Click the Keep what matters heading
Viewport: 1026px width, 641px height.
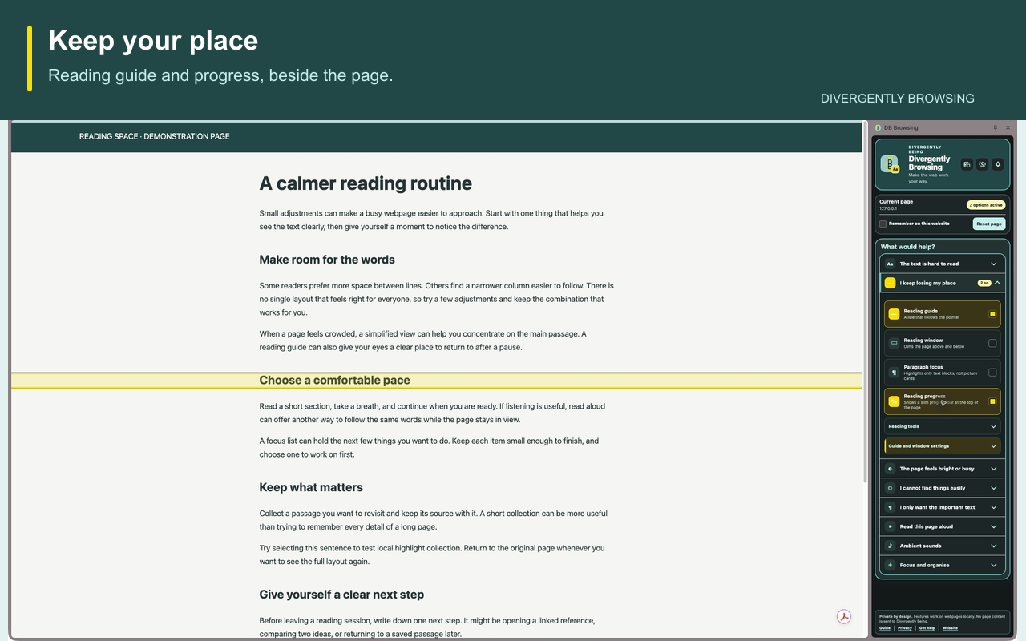[x=311, y=487]
